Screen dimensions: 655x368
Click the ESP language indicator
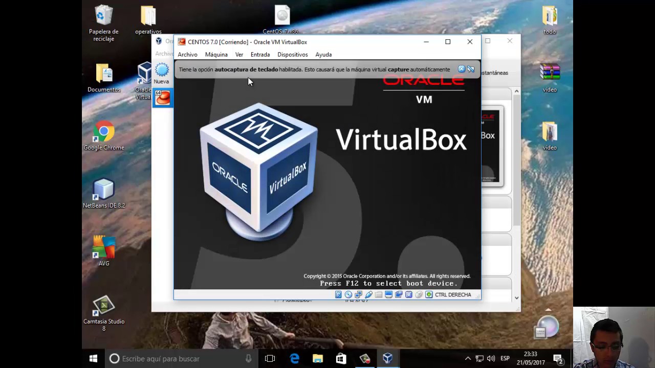505,359
